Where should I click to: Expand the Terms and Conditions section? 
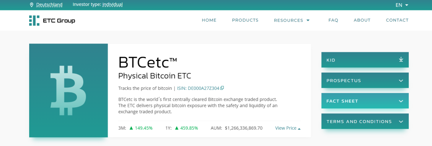click(x=365, y=121)
